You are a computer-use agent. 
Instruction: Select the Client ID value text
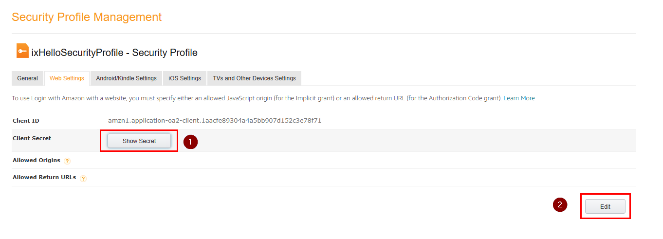(215, 120)
